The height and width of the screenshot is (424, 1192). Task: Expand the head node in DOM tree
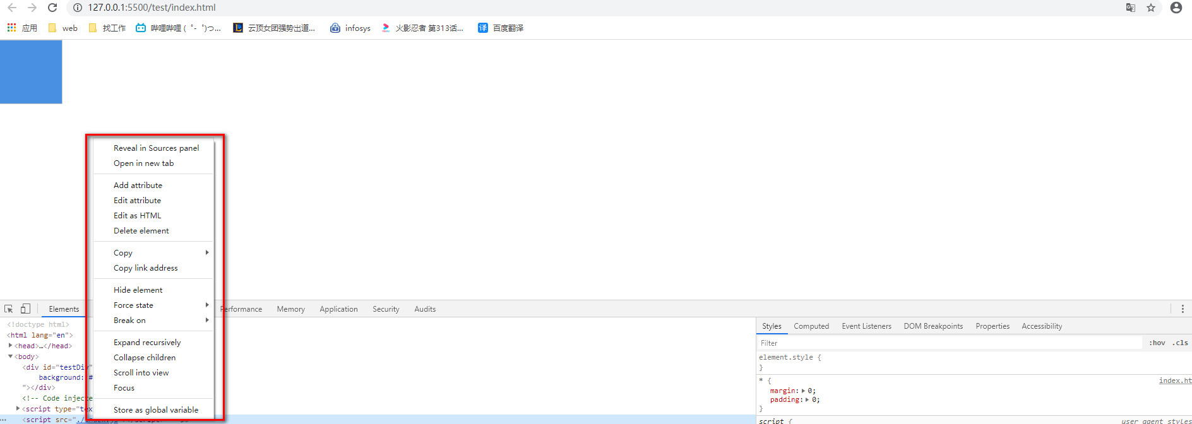[x=10, y=346]
